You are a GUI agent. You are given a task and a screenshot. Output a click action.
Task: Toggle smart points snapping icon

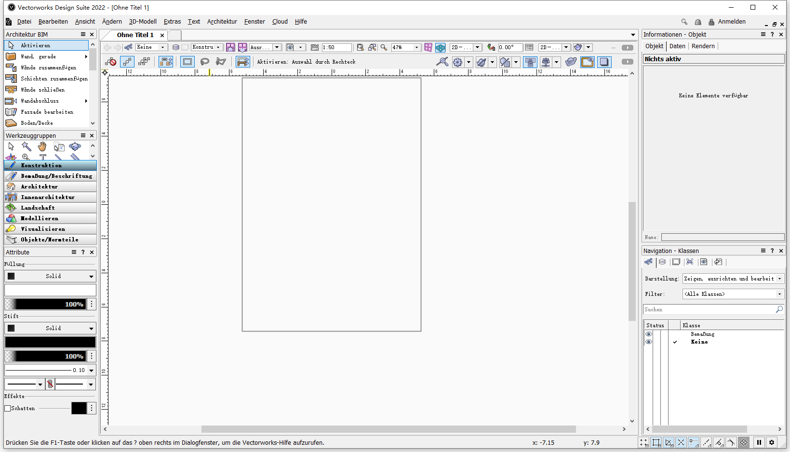coord(694,442)
